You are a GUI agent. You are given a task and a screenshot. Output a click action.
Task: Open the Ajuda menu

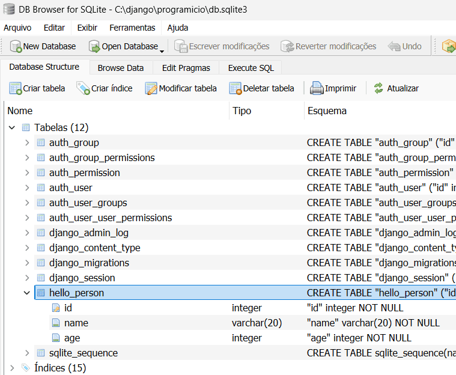point(178,28)
